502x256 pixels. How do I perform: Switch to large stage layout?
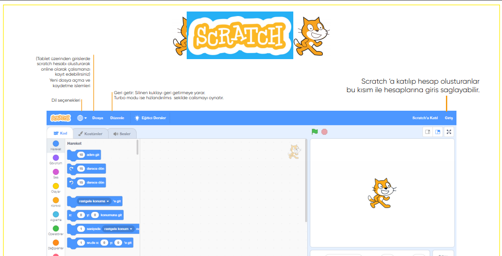point(437,132)
